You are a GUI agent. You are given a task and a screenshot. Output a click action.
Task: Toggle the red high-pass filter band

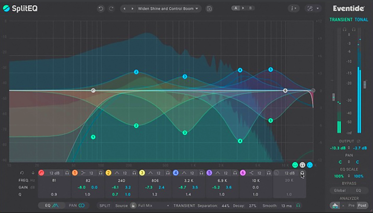tap(41, 173)
